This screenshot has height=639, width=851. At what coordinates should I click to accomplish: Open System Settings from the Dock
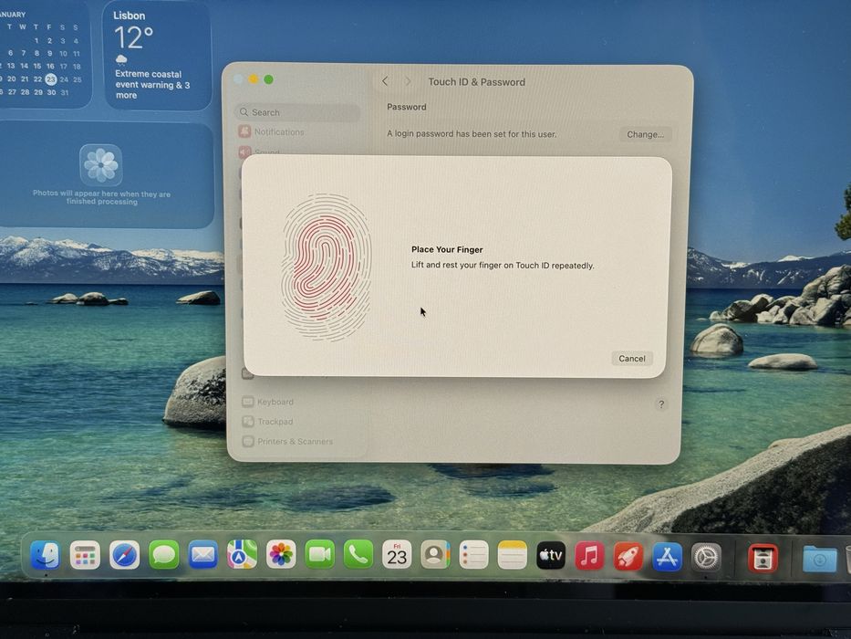(706, 557)
